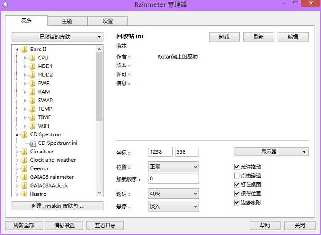Screen dimensions: 321x235
Task: Click the skin tree scroll-down arrow
Action: click(99, 193)
